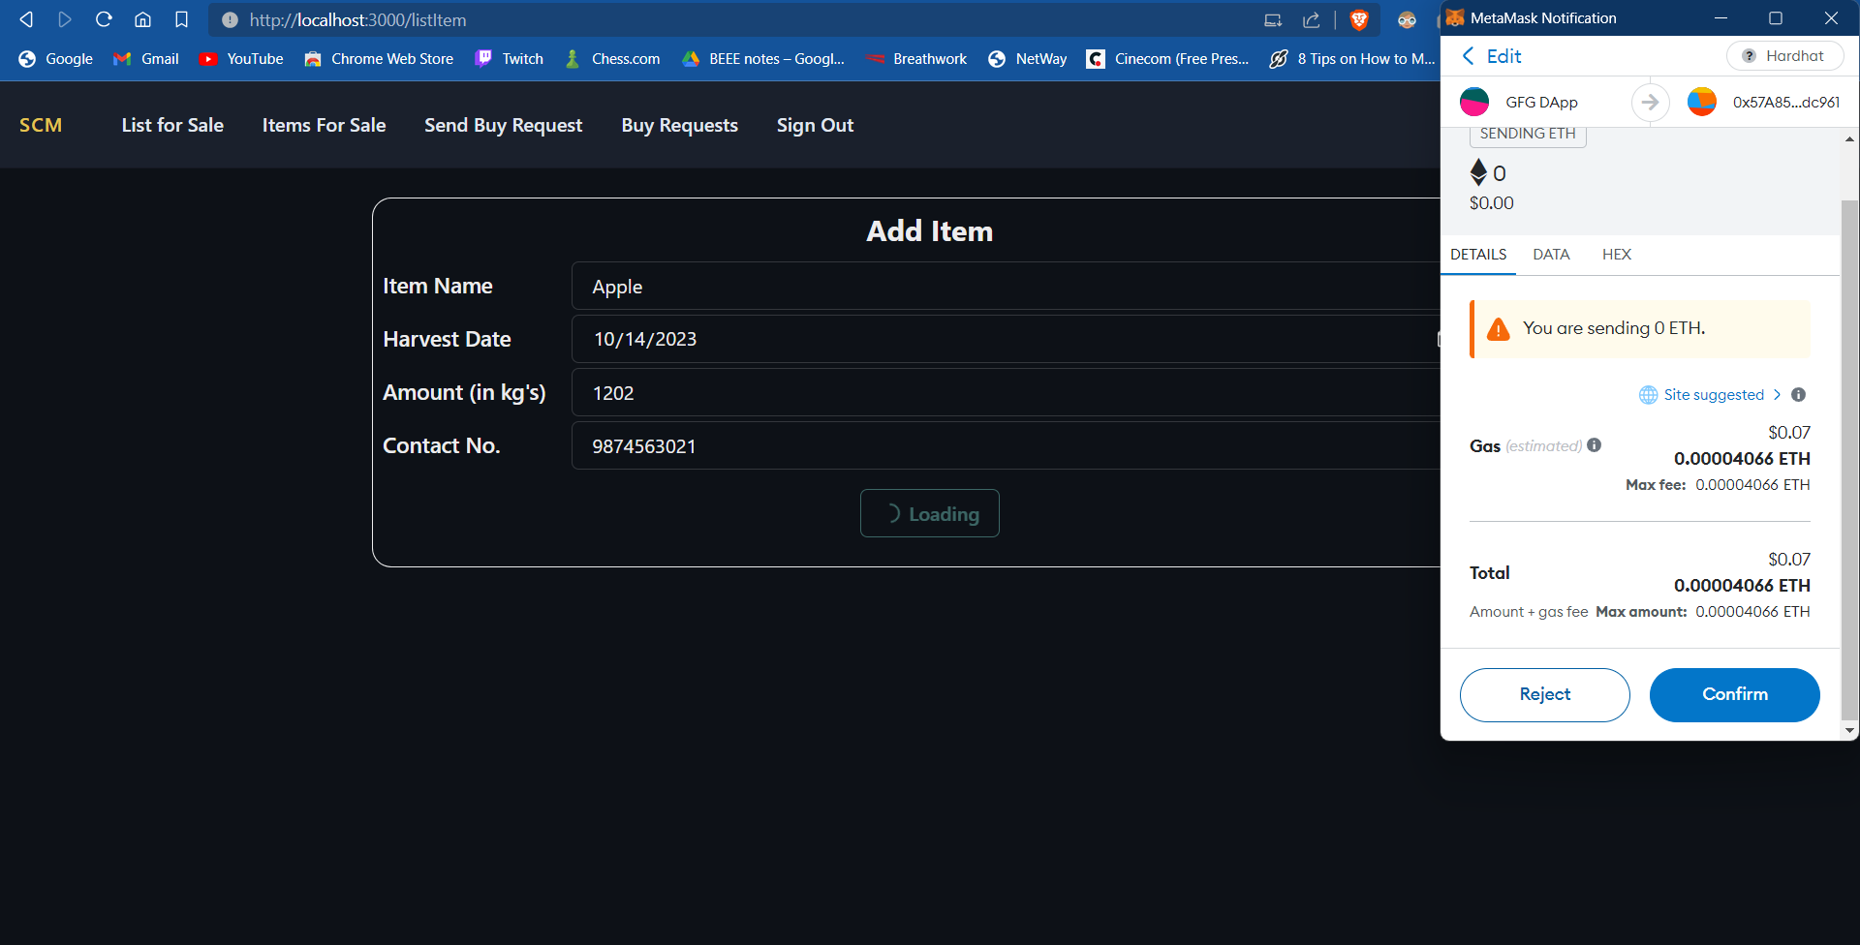Click the recipient address 0x57A85...dc961

pyautogui.click(x=1785, y=102)
